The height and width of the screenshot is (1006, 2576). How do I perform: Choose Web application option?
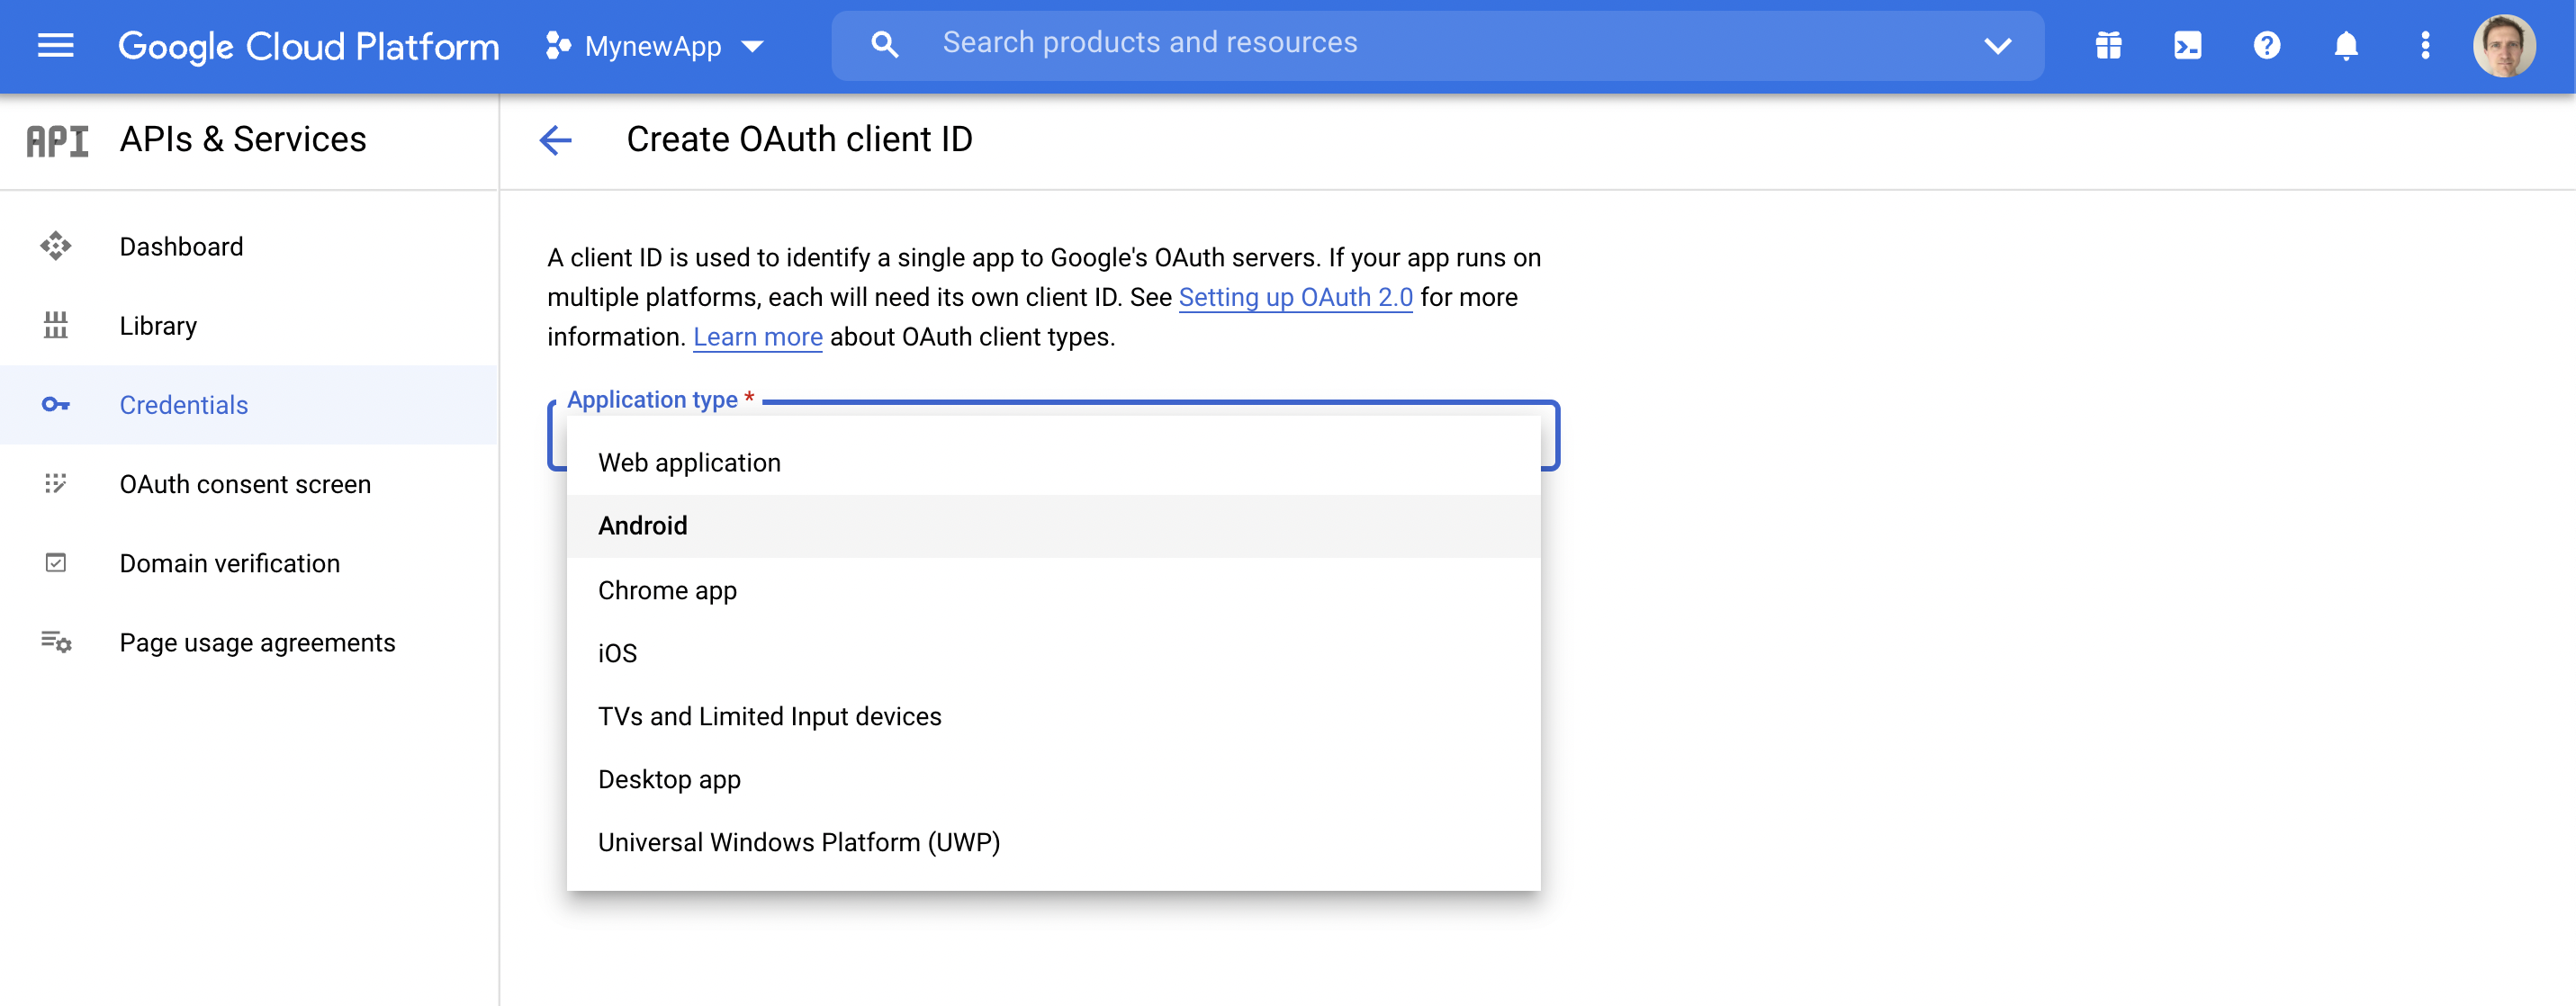[x=1053, y=463]
